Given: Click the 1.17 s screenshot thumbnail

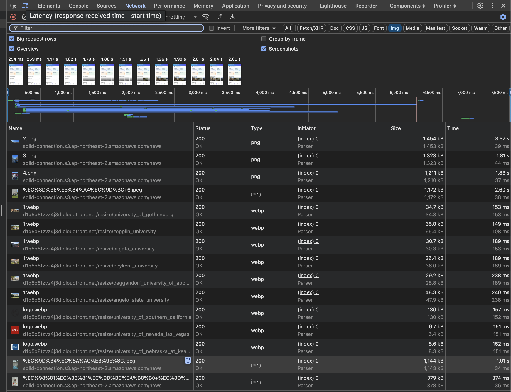Looking at the screenshot, I should [x=53, y=74].
